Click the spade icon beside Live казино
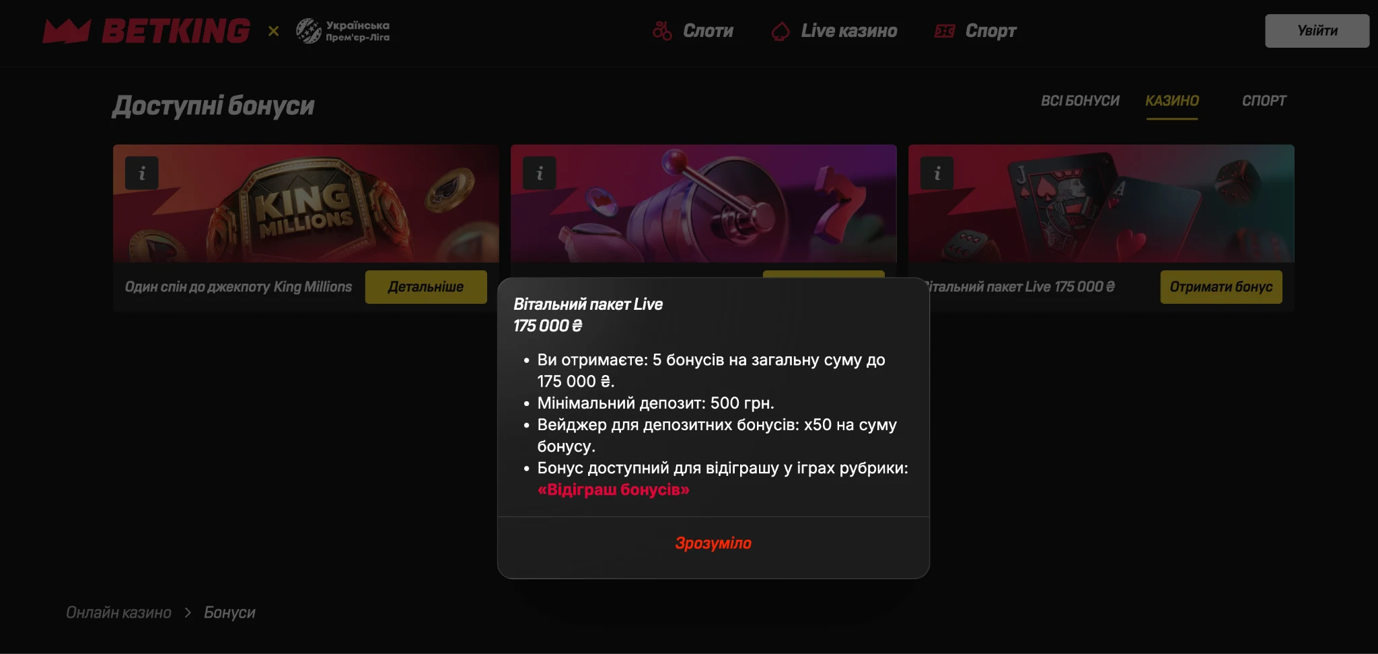Screen dimensions: 1378x654 pos(781,31)
